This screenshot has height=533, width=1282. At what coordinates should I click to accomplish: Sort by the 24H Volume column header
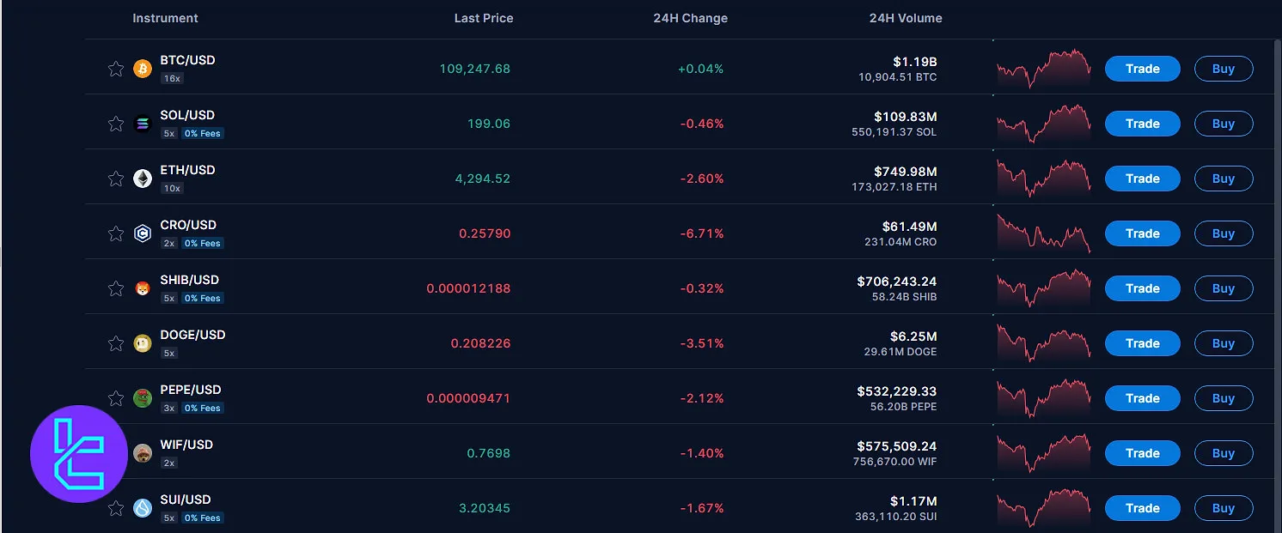pos(906,18)
